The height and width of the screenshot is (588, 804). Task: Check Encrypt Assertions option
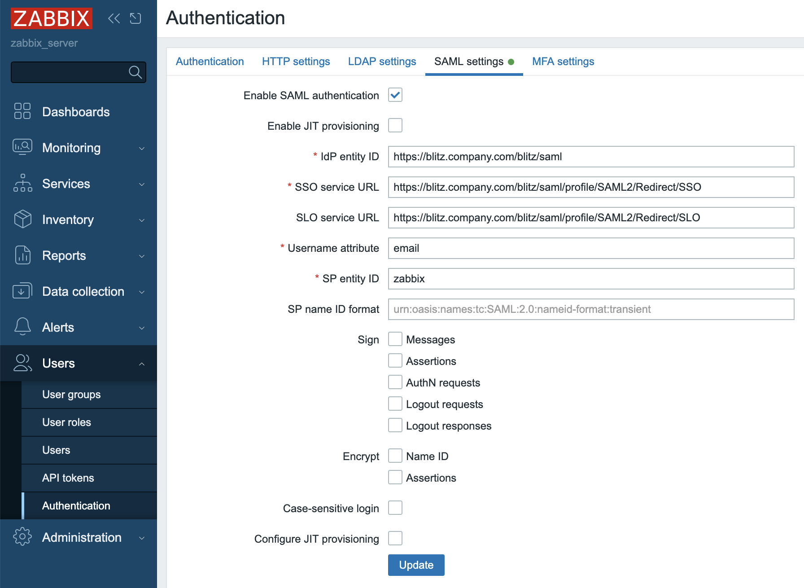[x=395, y=477]
